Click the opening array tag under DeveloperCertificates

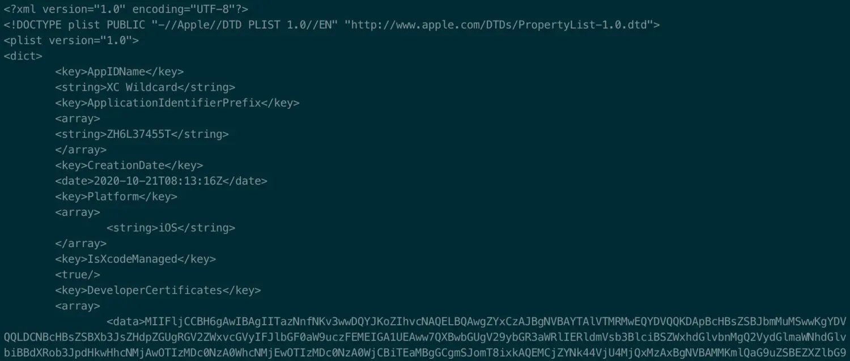point(78,305)
